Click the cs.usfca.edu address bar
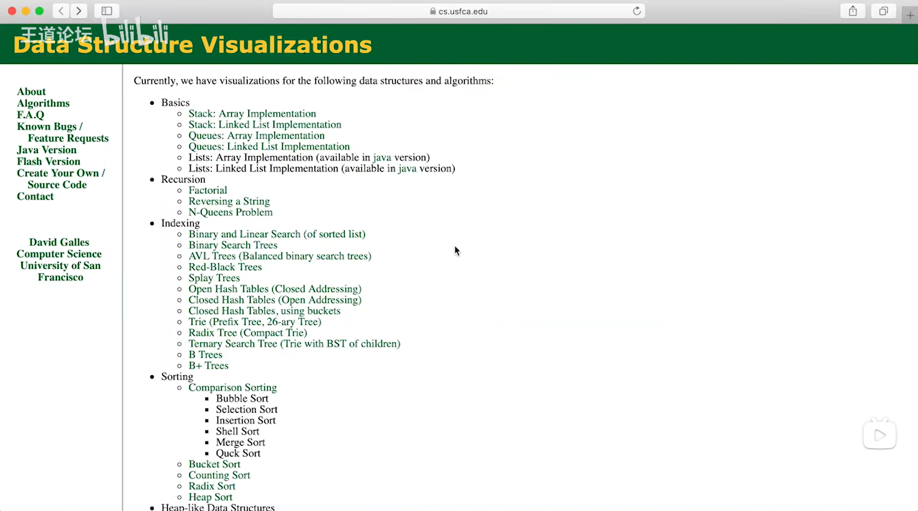 coord(459,11)
